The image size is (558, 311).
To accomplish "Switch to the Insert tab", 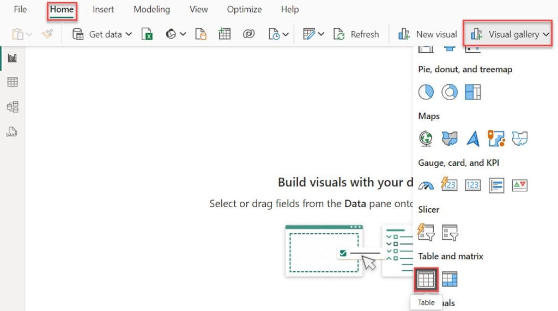I will point(103,10).
